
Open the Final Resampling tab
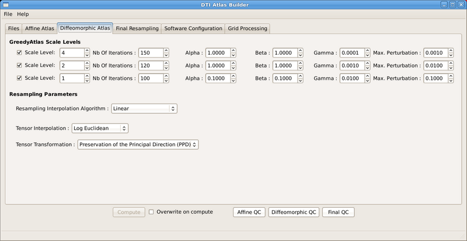coord(137,29)
